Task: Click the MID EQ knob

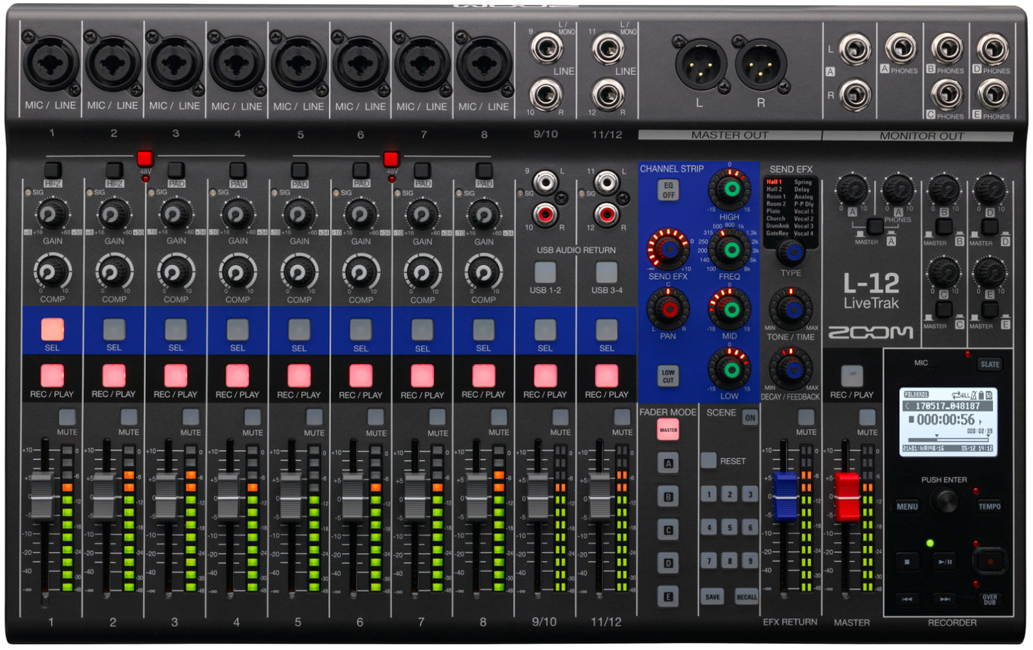Action: point(730,309)
